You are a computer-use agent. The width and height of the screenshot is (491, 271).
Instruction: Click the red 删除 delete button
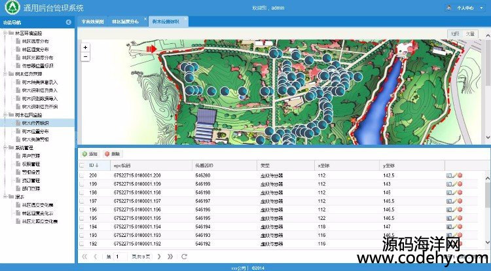tap(113, 154)
